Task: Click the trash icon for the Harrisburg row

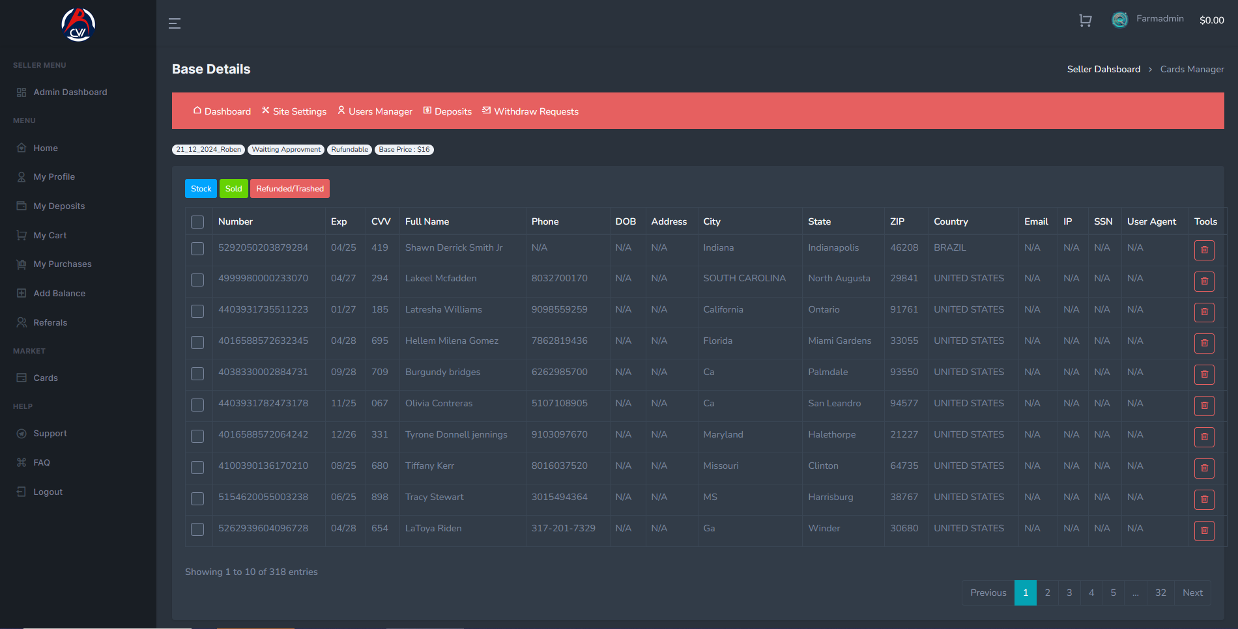Action: tap(1204, 499)
